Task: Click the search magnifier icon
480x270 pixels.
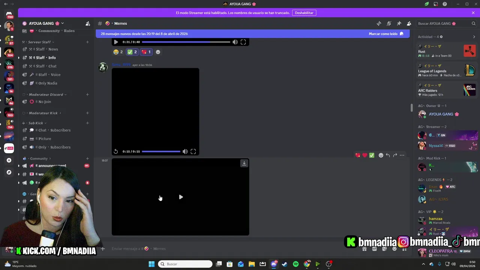Action: 474,23
